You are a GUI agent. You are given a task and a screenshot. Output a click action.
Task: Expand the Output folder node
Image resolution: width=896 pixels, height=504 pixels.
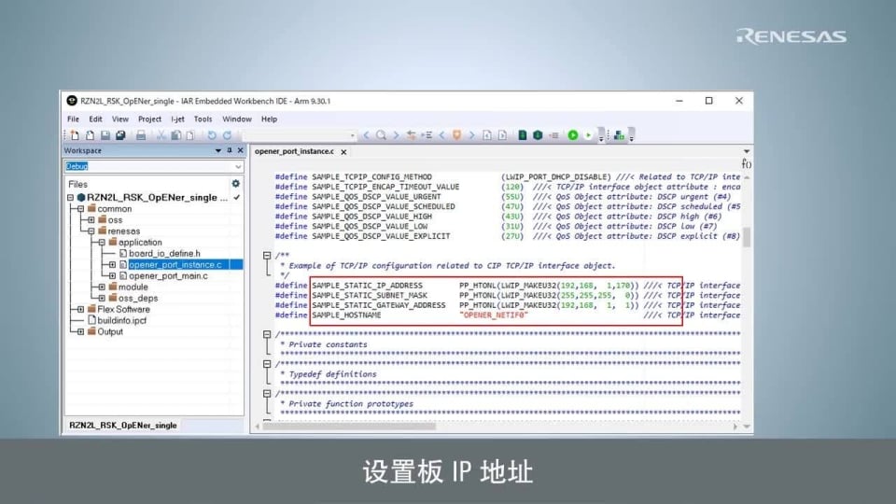(80, 331)
